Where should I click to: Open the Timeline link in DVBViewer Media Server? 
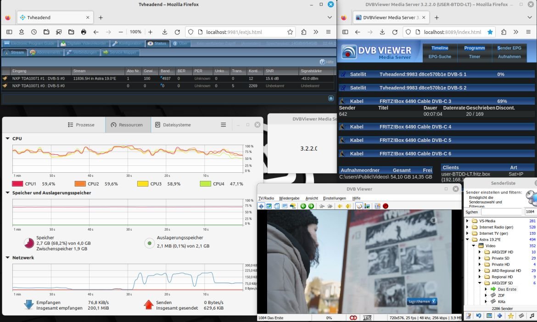pos(440,48)
